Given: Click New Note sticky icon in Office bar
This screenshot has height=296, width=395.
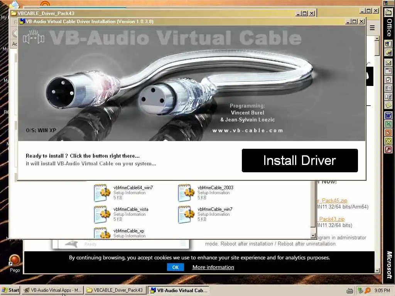Looking at the screenshot, I should [388, 105].
